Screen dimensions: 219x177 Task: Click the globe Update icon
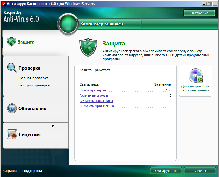[x=12, y=108]
